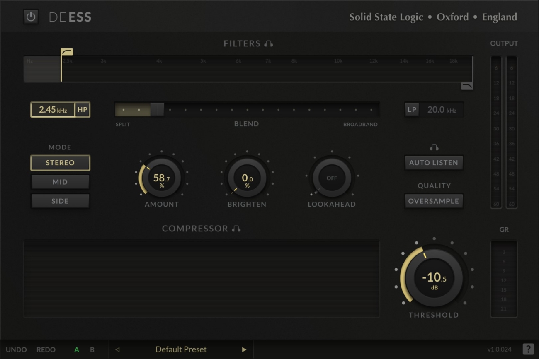Click the Filters headphone listen icon
This screenshot has height=359, width=539.
269,43
